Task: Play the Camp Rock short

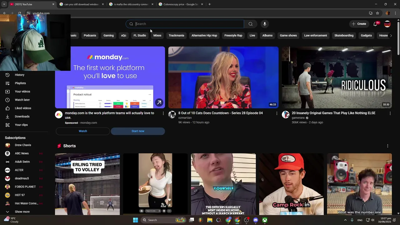Action: (291, 184)
